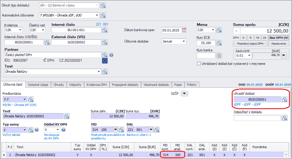292x159 pixels.
Task: Open lookup beside Predkontácia 7-7
Action: pos(31,99)
